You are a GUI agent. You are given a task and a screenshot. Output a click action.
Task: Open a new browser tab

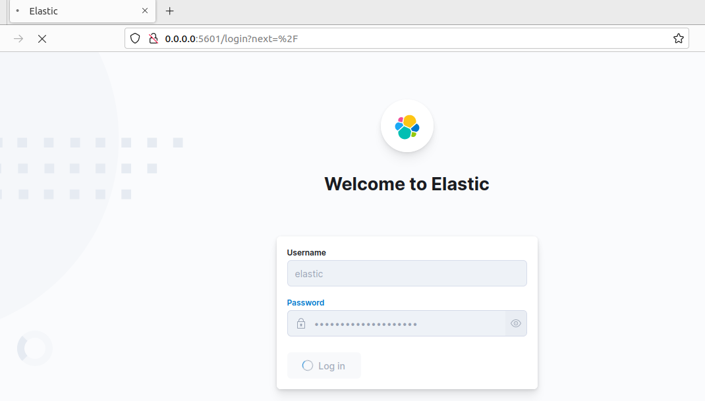point(169,11)
